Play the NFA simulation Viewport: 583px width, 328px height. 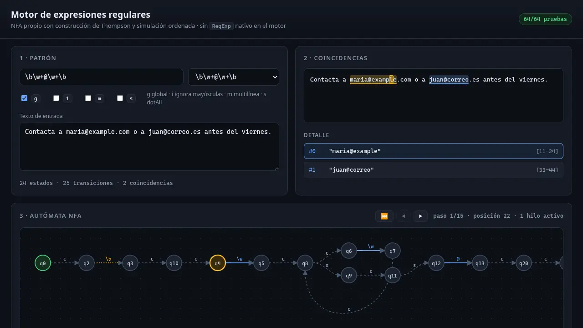click(x=420, y=216)
